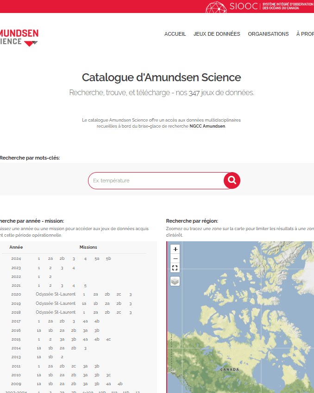The image size is (314, 393).
Task: Click the red magnifier search button
Action: 232,180
